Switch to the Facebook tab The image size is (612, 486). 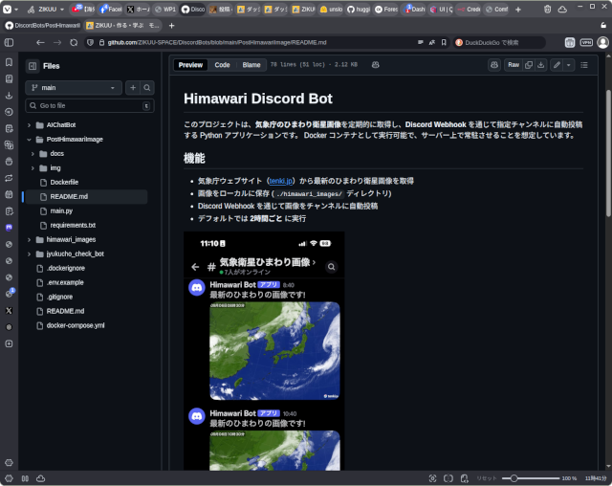click(110, 10)
